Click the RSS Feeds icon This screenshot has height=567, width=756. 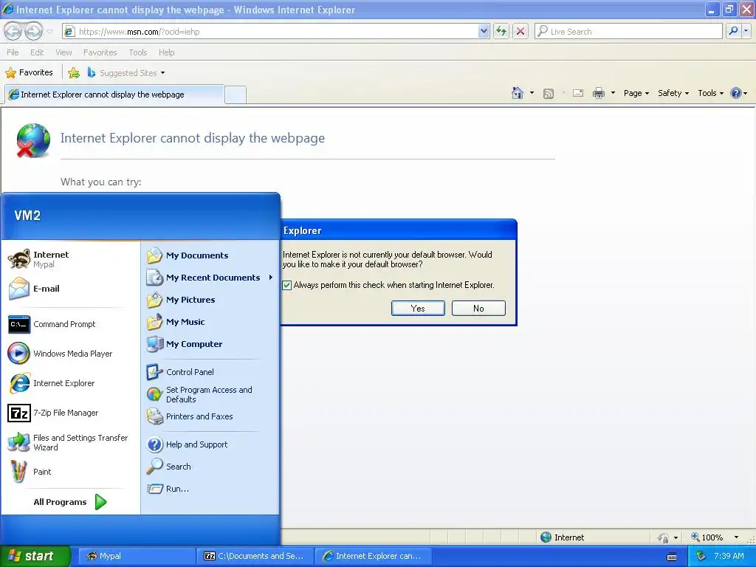[549, 94]
